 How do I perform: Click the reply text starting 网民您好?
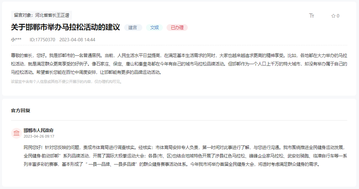point(185,156)
